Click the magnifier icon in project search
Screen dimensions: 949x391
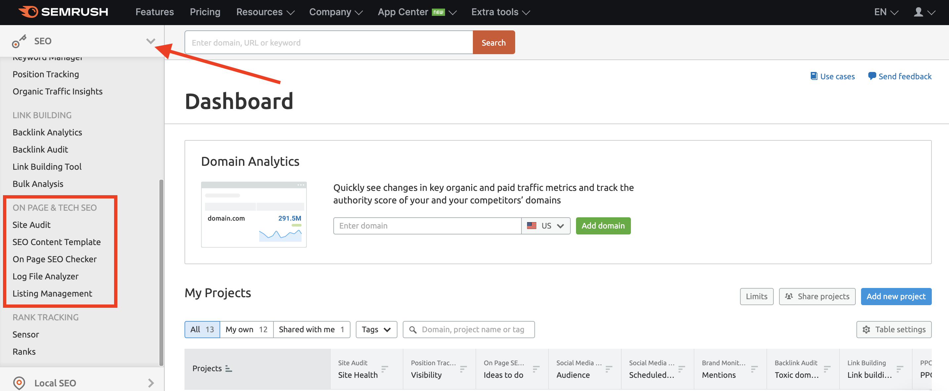click(x=413, y=330)
